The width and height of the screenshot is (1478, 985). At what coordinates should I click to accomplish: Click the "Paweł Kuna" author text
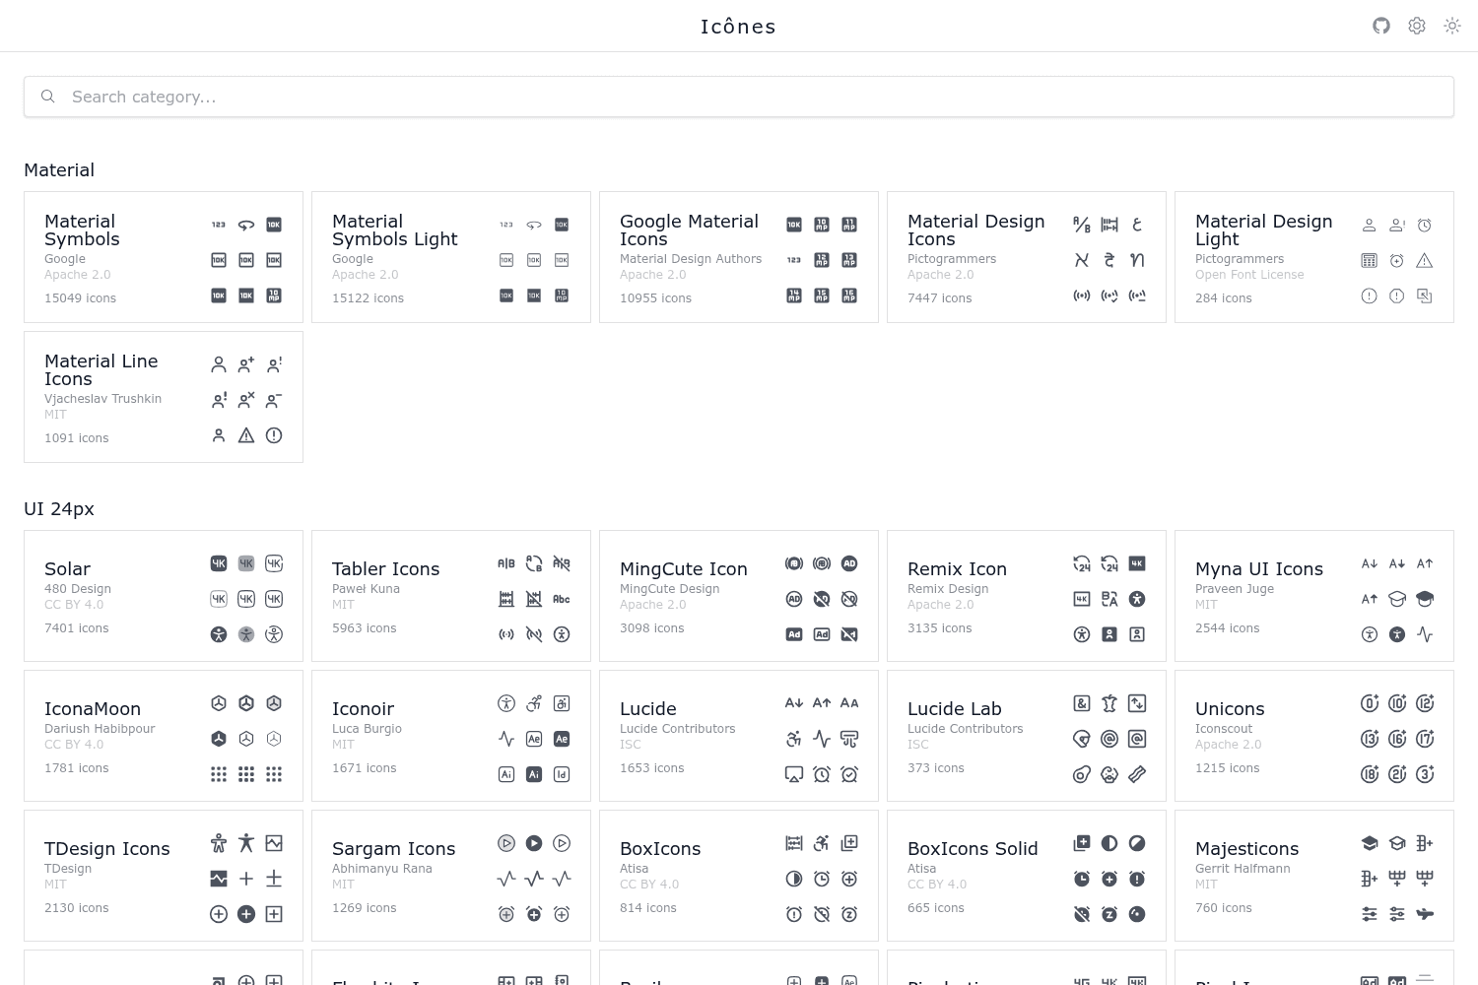point(366,589)
